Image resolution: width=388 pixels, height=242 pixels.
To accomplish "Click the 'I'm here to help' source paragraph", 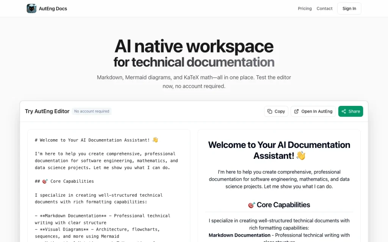I will (x=106, y=160).
